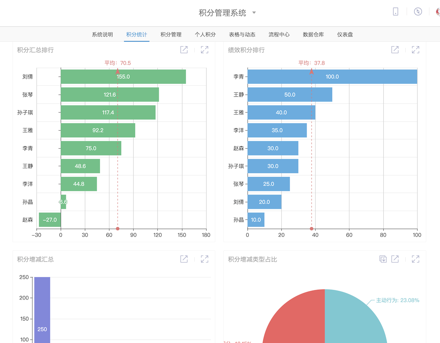Maximize the 绩效积分排行 chart fullscreen icon
The height and width of the screenshot is (343, 440).
[x=415, y=50]
